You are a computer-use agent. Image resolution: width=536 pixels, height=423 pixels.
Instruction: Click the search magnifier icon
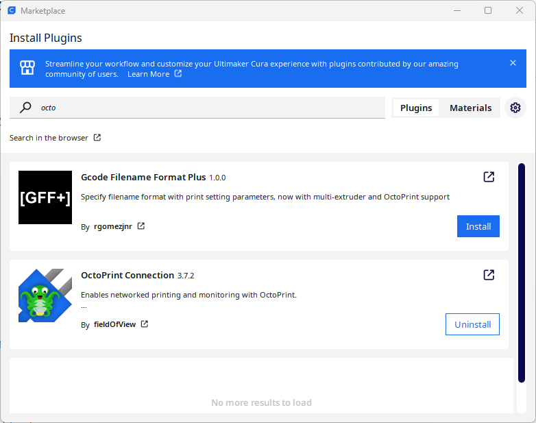point(25,108)
